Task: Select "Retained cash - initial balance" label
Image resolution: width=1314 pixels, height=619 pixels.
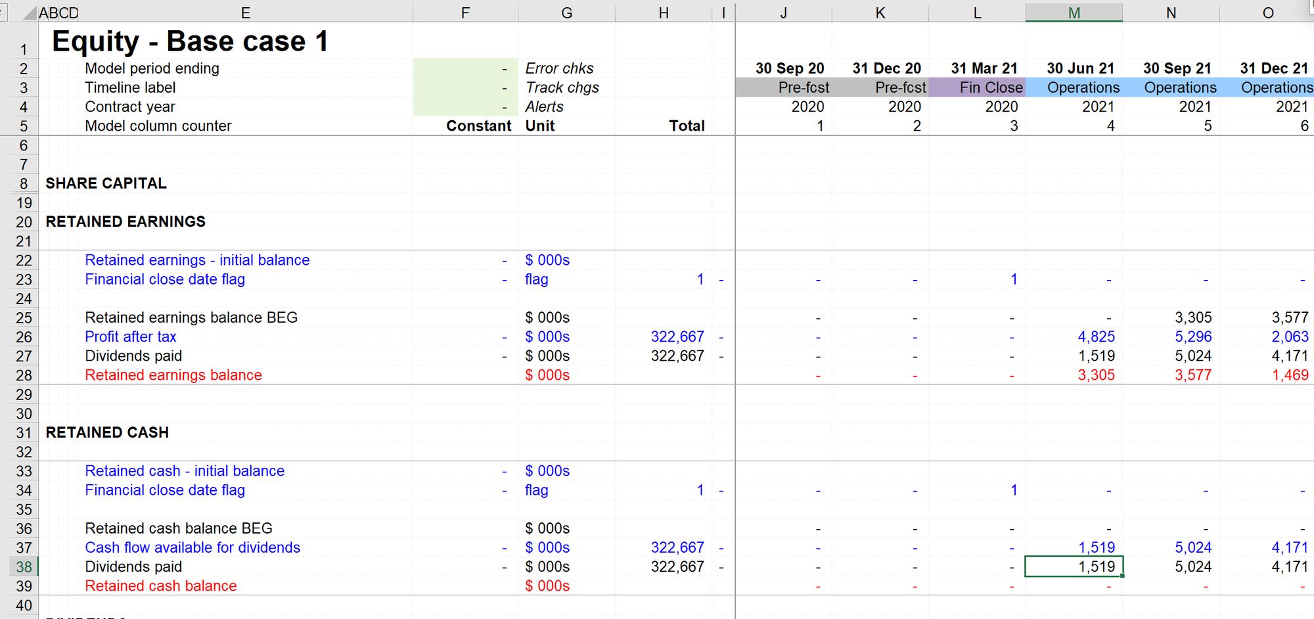Action: pos(185,471)
